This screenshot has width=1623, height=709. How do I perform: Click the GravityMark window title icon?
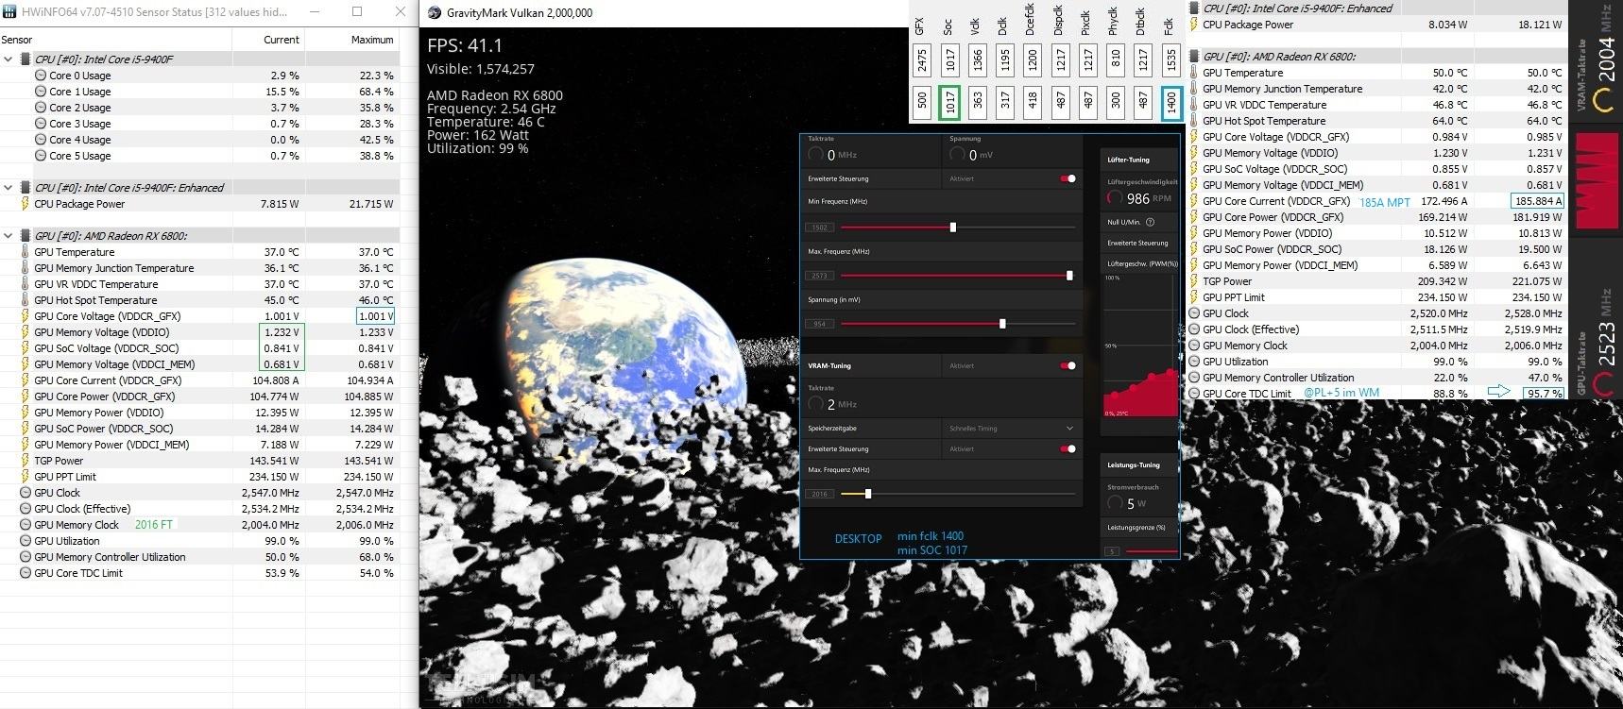[x=435, y=13]
